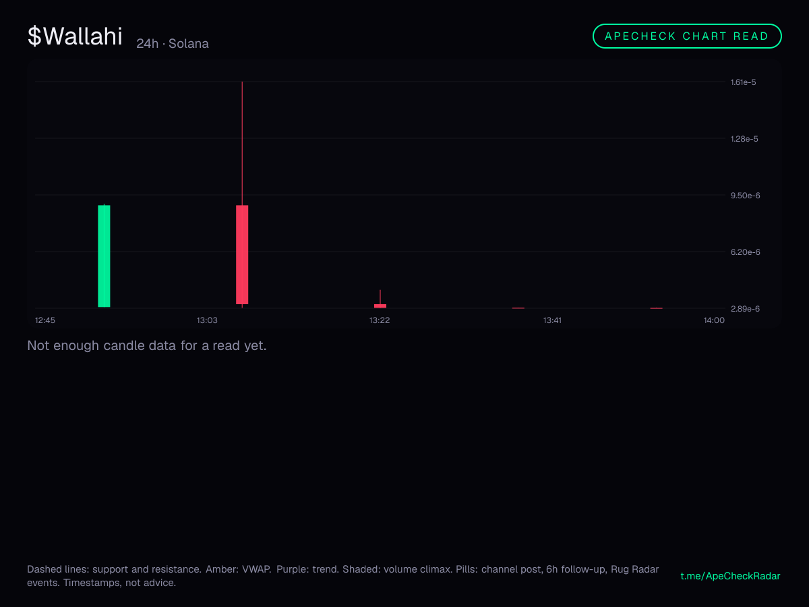Click the 6.20e-6 price axis label
Viewport: 809px width, 607px height.
click(746, 252)
